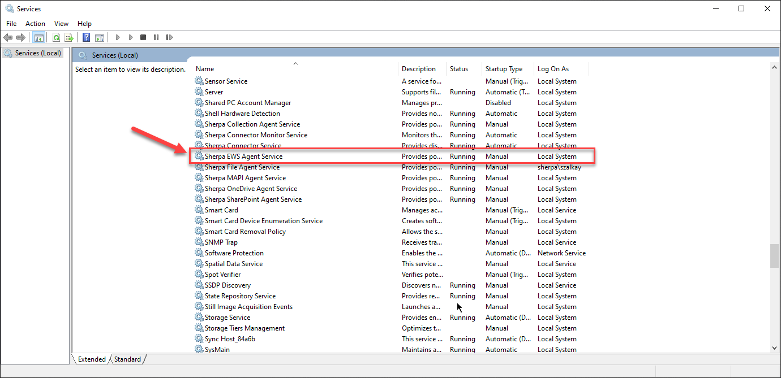
Task: Click the Export List toolbar icon
Action: 69,38
